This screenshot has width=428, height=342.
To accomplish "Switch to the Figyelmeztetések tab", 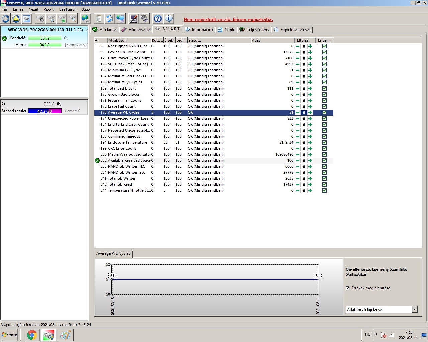I will 292,30.
